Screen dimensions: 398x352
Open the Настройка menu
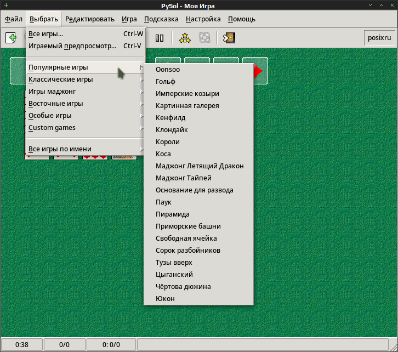[x=203, y=19]
